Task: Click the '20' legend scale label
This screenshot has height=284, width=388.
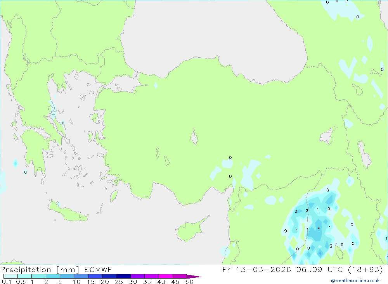Action: [105, 282]
